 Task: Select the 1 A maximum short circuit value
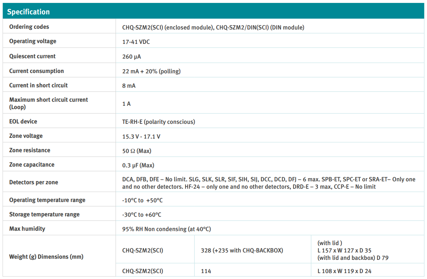126,104
